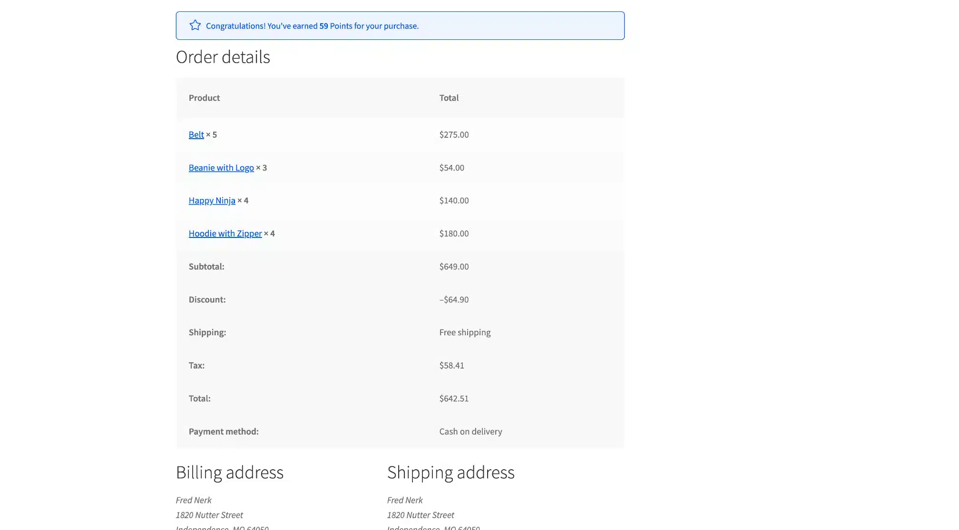Open the Hoodie with Zipper link
Viewport: 959px width, 530px height.
click(x=225, y=233)
